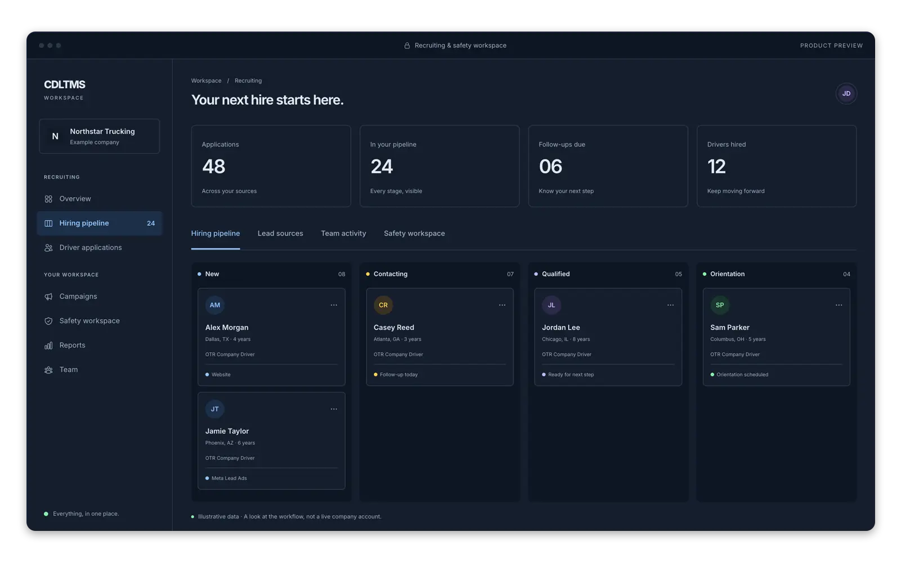Select the Northstar Trucking company switcher
Image resolution: width=901 pixels, height=563 pixels.
point(100,136)
